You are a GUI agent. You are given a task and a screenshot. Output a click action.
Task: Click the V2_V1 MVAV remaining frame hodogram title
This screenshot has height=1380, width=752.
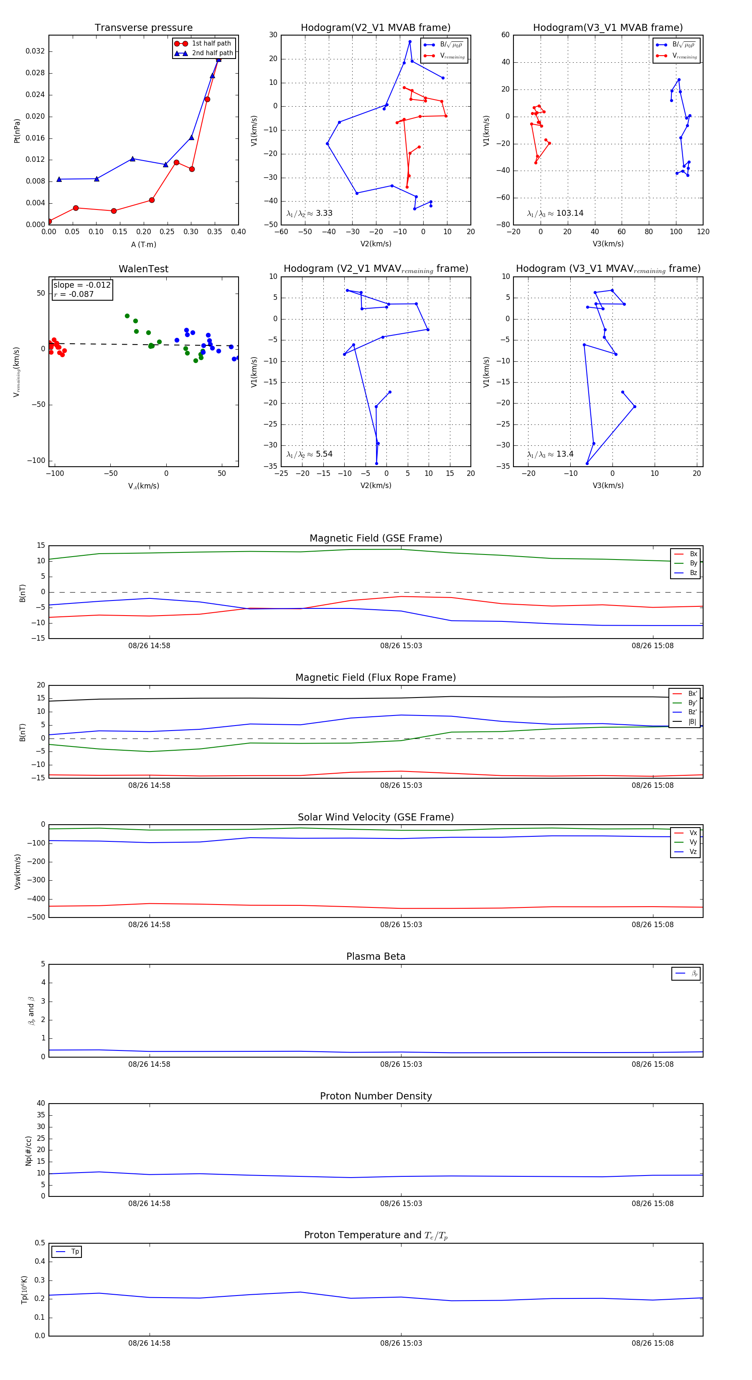(376, 269)
